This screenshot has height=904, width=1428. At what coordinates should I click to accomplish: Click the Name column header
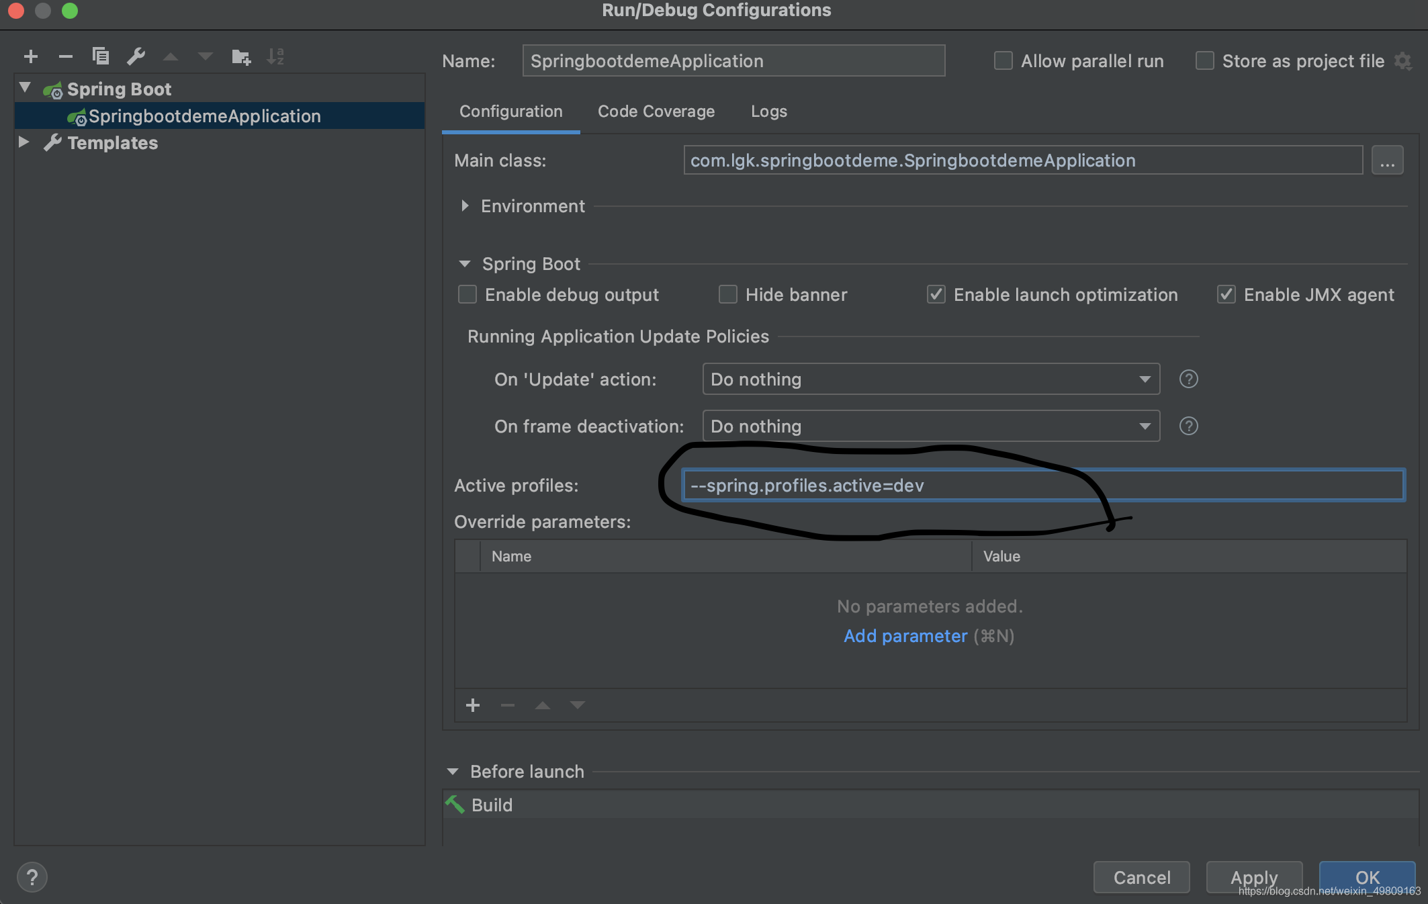click(x=726, y=556)
